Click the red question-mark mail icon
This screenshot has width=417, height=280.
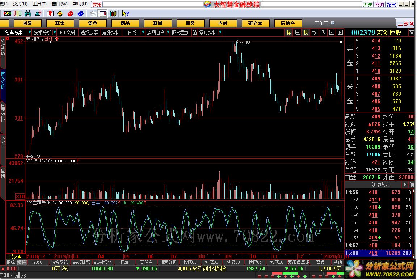pos(50,13)
